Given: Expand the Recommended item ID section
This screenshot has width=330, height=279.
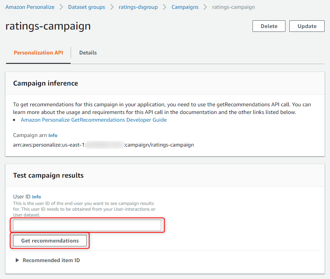Looking at the screenshot, I should (48, 260).
